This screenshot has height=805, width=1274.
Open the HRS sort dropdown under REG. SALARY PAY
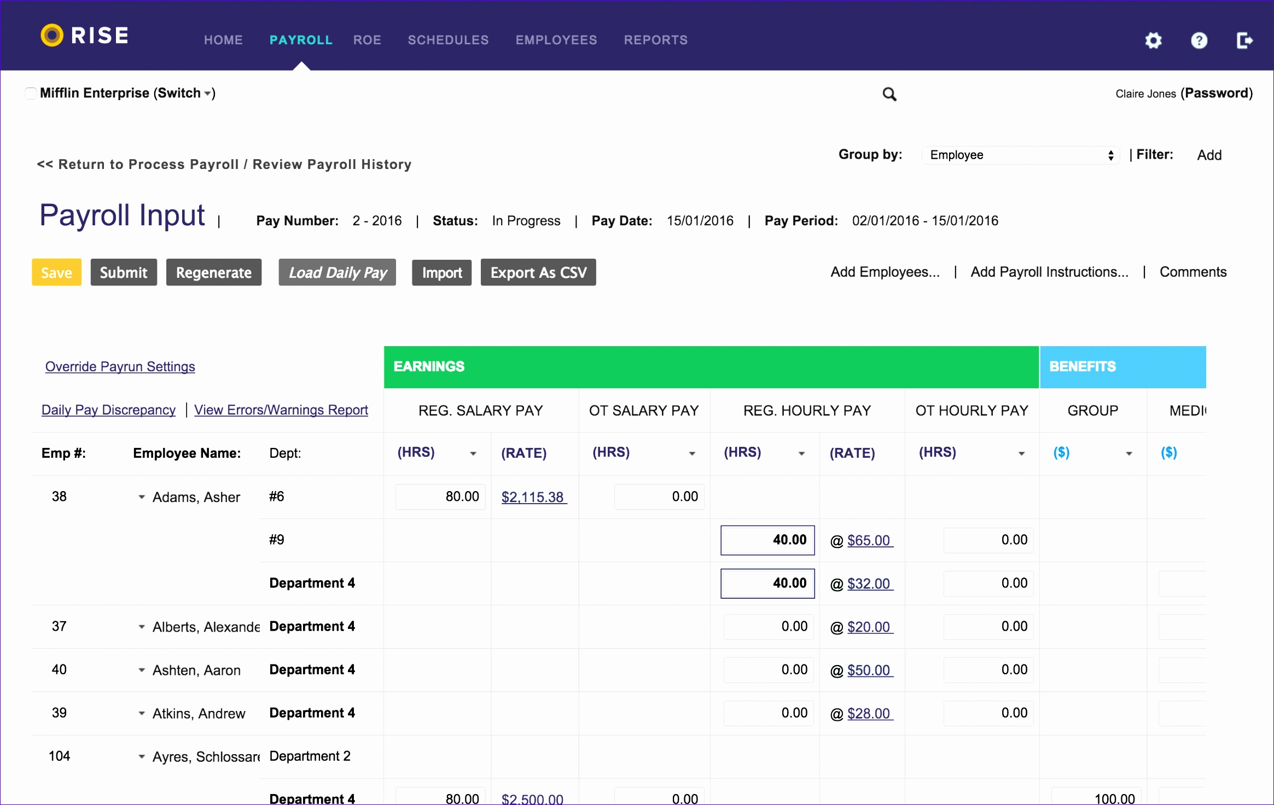(473, 453)
